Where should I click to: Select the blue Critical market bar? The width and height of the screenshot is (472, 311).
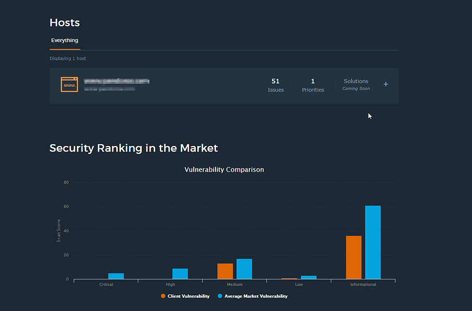coord(116,276)
